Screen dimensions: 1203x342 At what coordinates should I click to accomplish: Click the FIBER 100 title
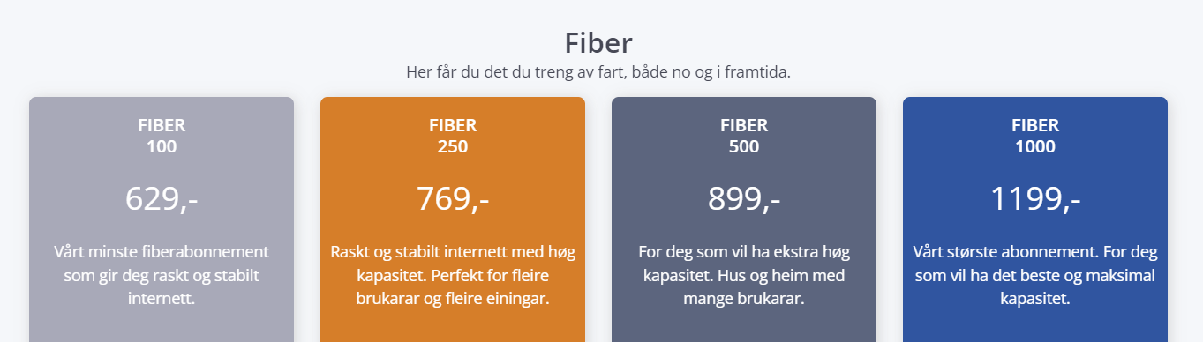(x=162, y=136)
